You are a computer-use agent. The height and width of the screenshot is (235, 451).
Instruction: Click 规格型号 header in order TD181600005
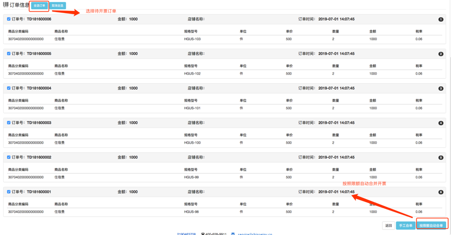pyautogui.click(x=191, y=66)
